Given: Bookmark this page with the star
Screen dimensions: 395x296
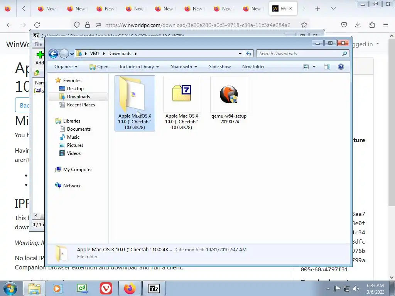Looking at the screenshot, I should point(304,25).
